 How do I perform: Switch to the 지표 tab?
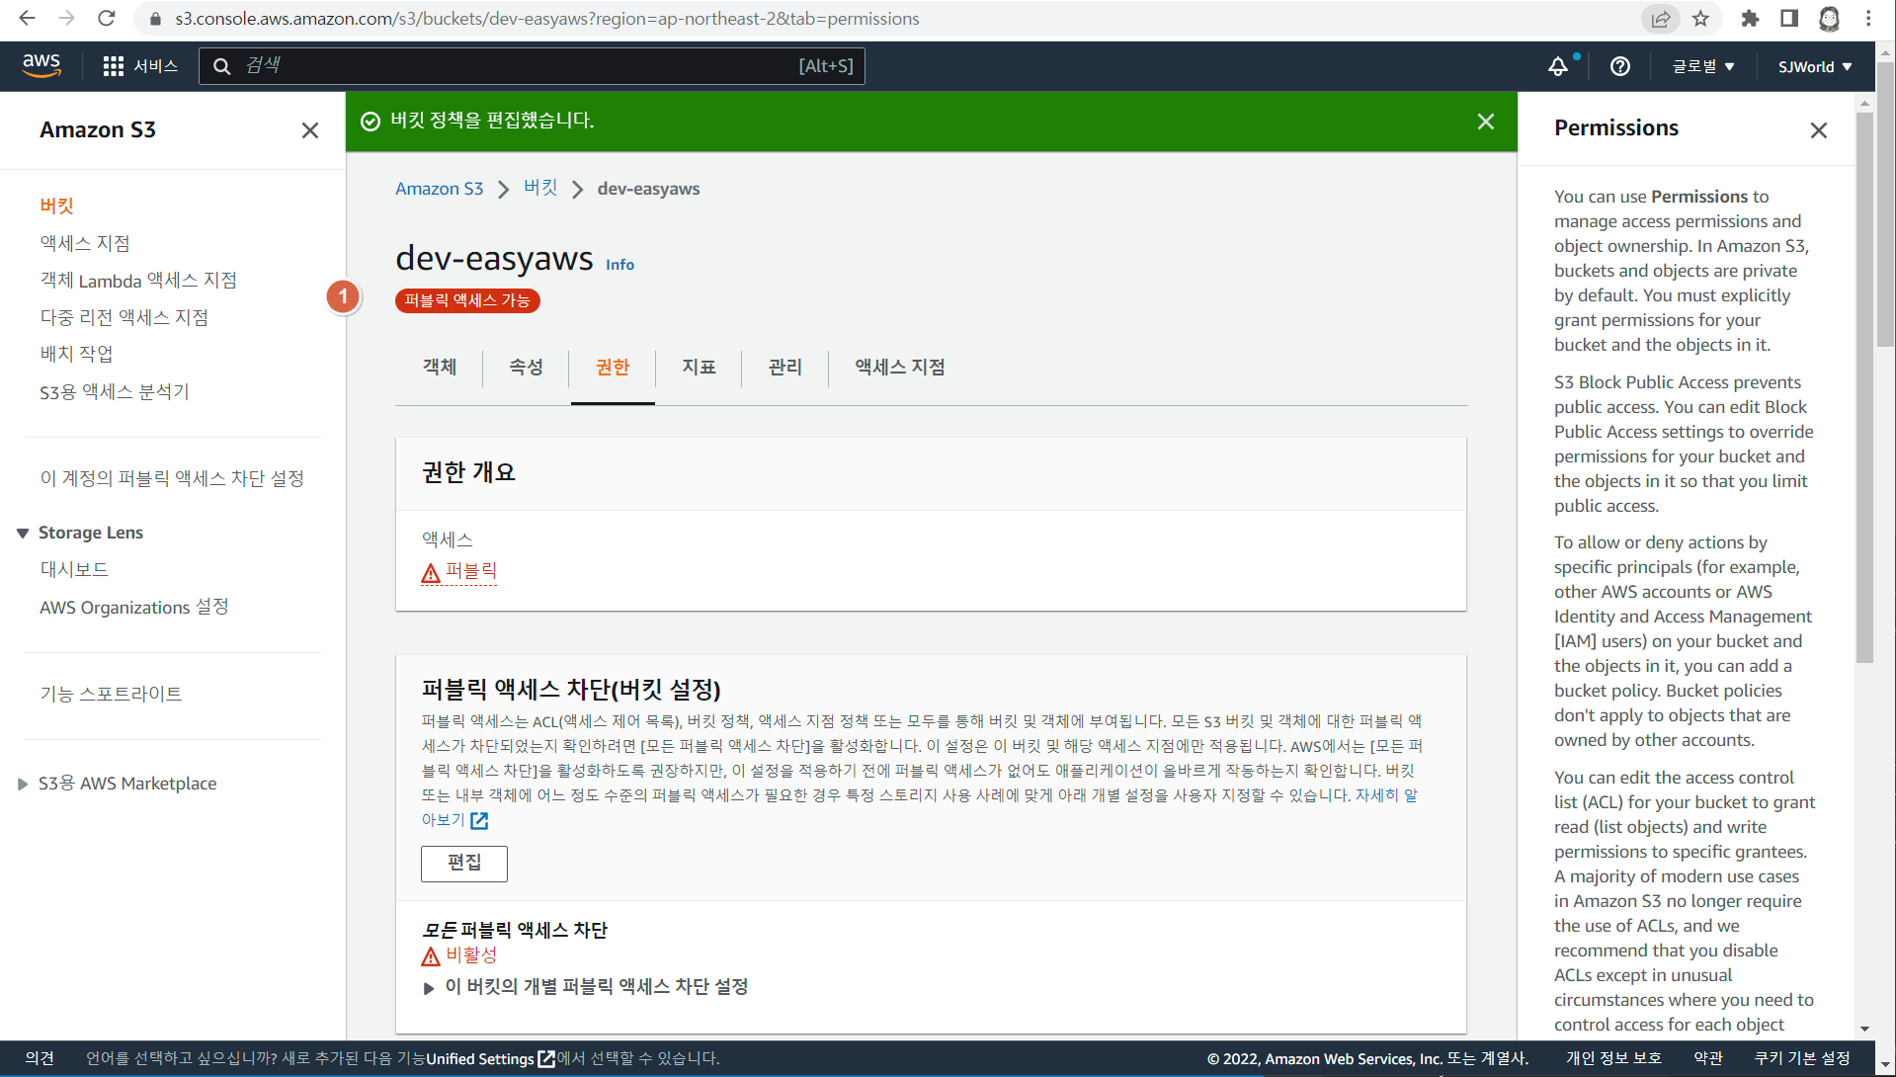(699, 368)
